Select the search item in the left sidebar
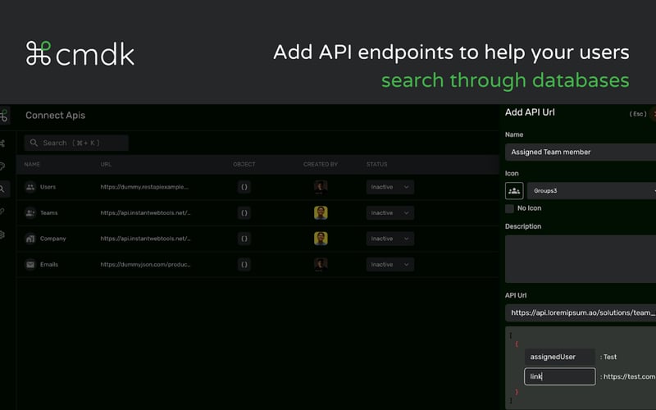 3,189
